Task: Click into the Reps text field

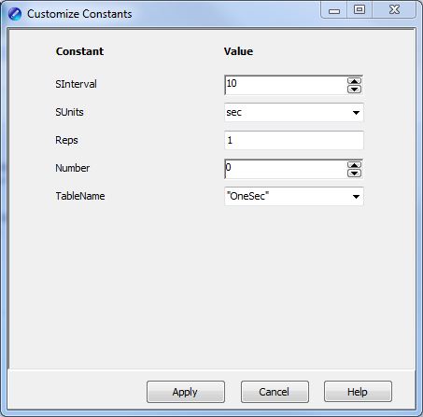Action: click(x=293, y=140)
